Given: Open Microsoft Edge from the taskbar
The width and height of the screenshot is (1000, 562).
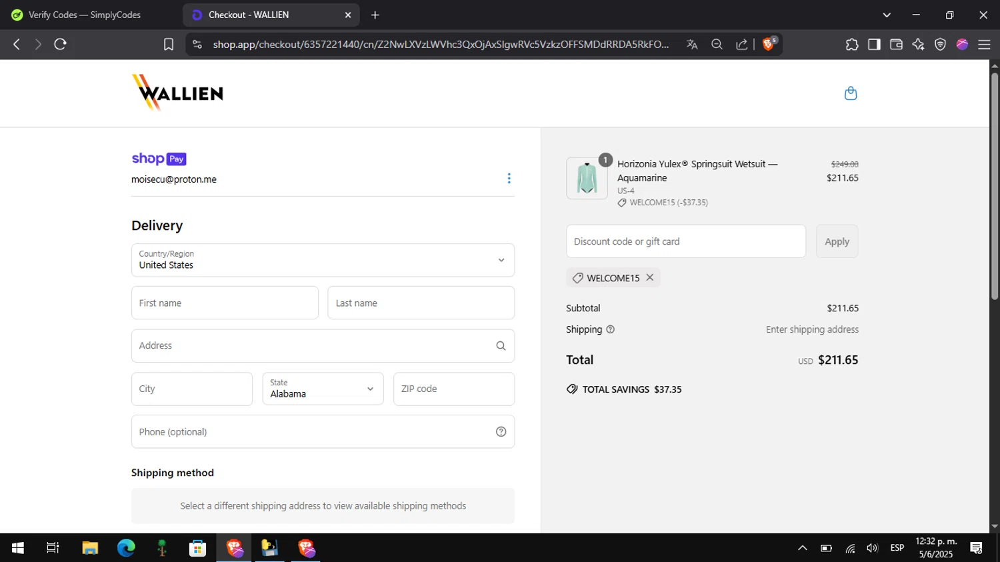Looking at the screenshot, I should [126, 548].
